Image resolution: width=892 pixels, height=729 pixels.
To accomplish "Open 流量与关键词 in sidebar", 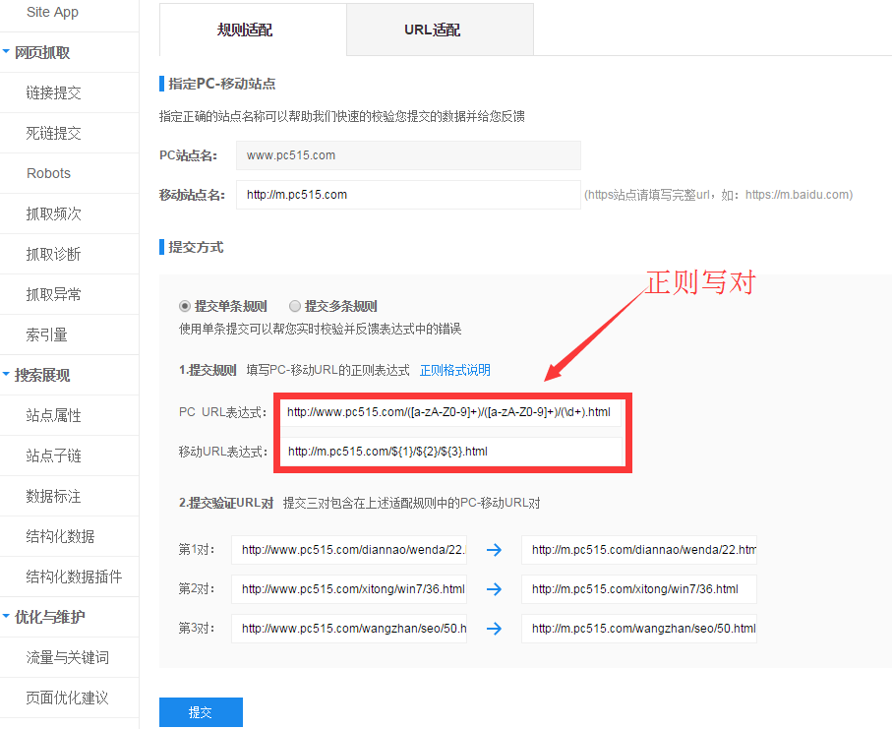I will coord(67,657).
